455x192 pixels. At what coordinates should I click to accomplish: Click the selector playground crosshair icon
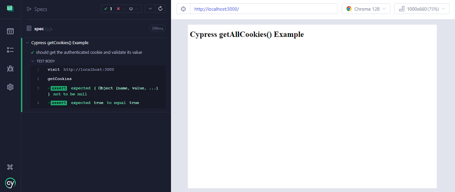(x=183, y=9)
